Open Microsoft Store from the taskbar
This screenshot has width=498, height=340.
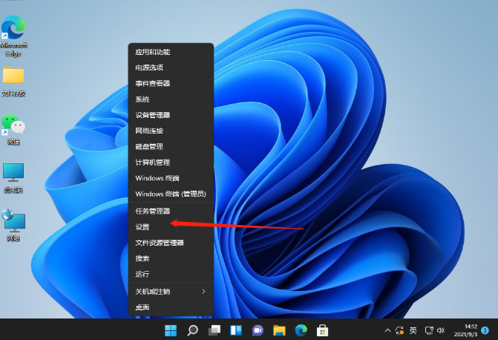tap(323, 330)
